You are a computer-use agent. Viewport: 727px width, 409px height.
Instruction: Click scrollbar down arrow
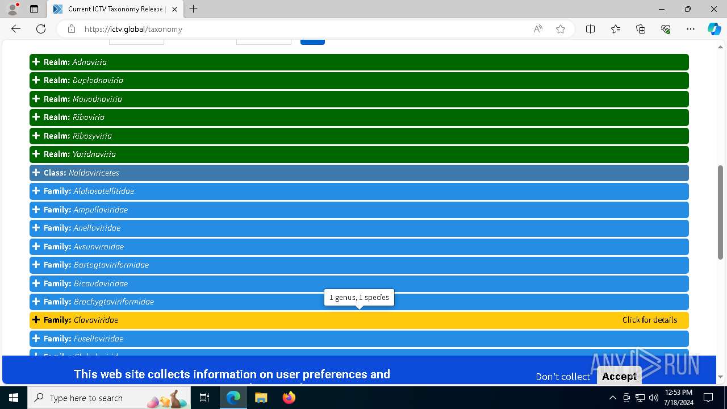[x=721, y=377]
